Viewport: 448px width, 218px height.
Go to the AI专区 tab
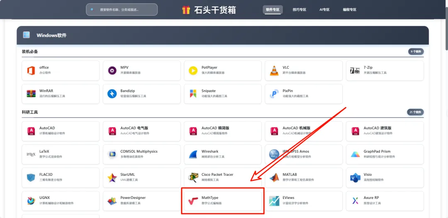[324, 10]
